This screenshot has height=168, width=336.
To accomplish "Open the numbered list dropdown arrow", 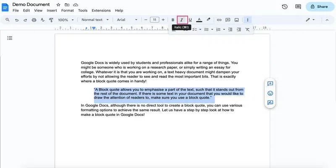I will pyautogui.click(x=224, y=29).
